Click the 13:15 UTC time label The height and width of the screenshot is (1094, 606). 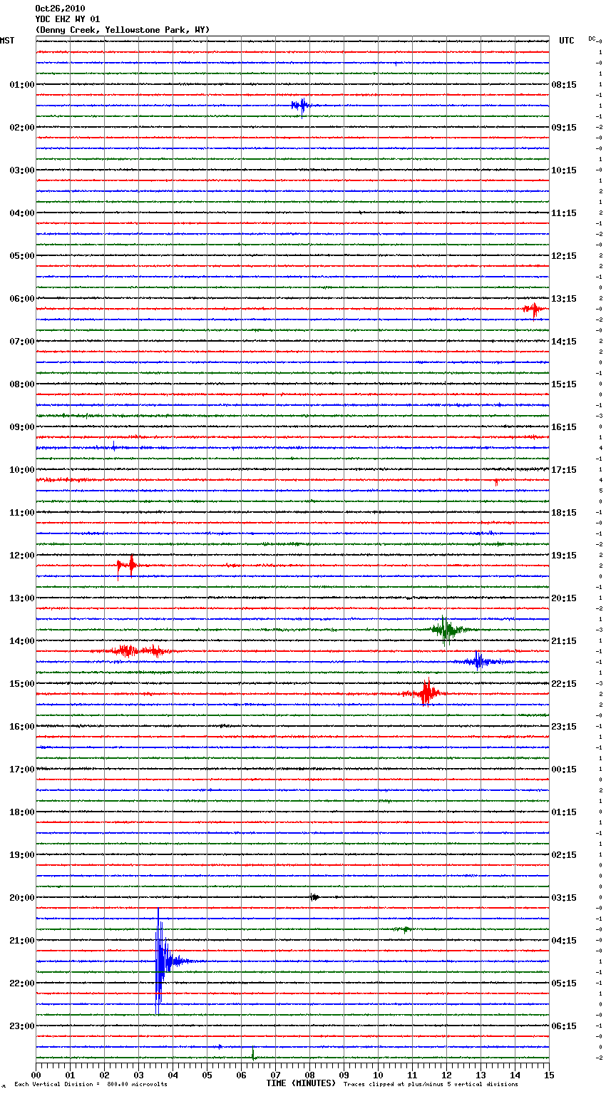tap(564, 299)
